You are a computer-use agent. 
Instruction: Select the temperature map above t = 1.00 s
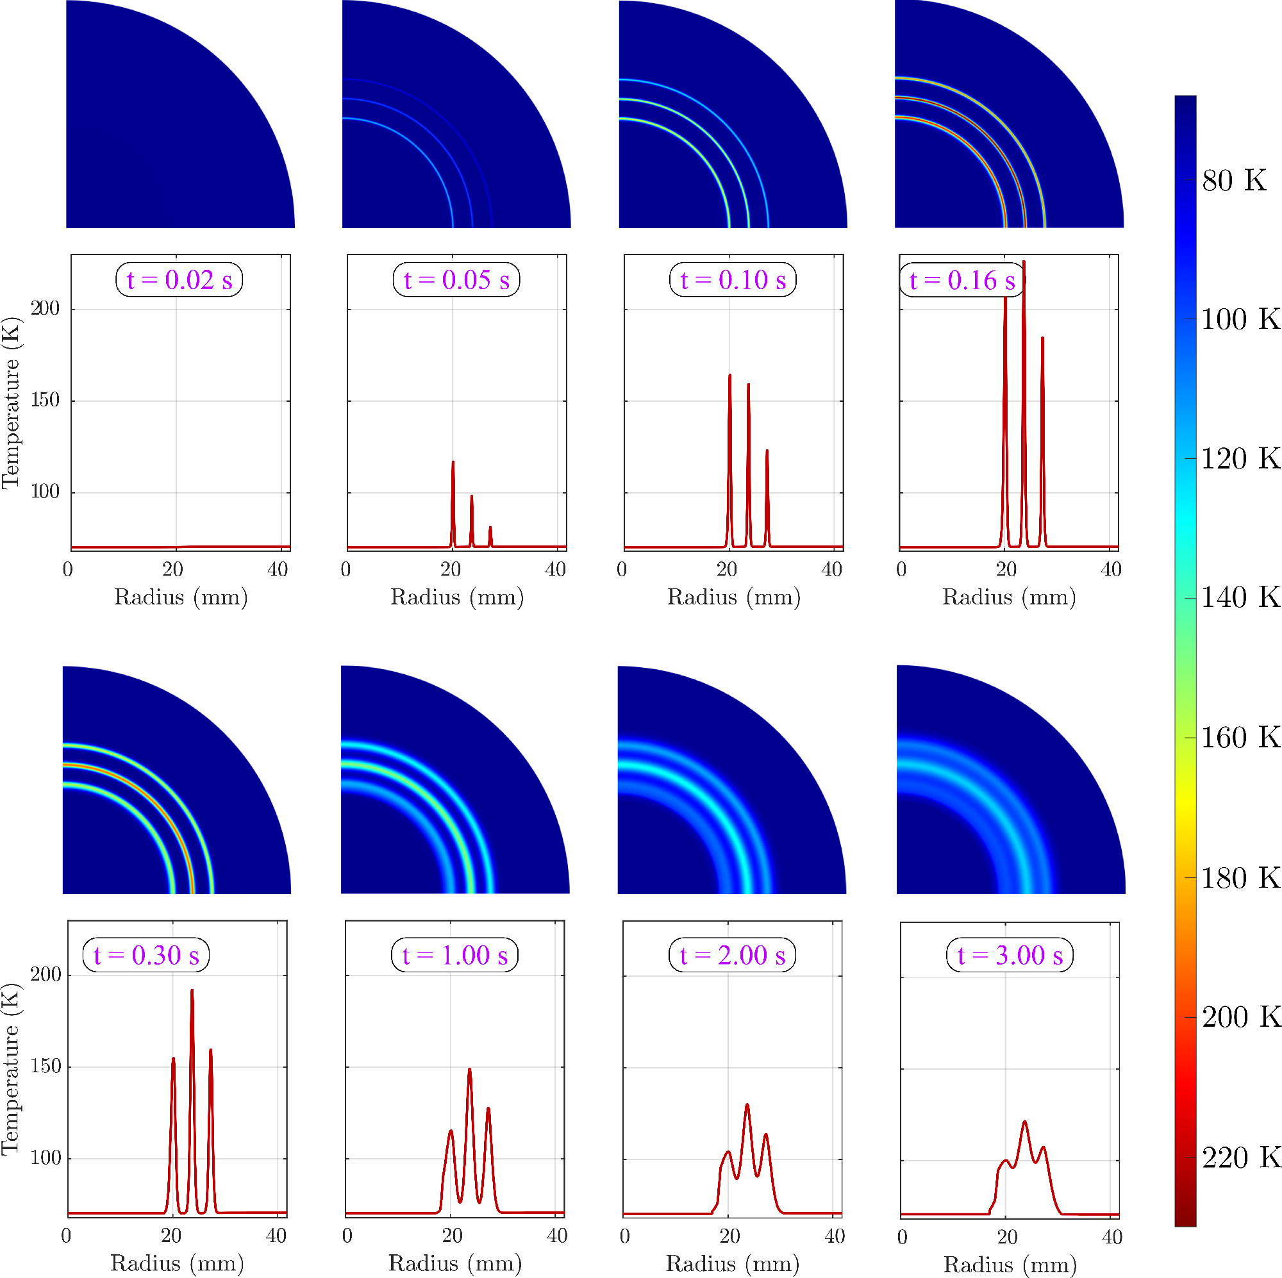[455, 779]
